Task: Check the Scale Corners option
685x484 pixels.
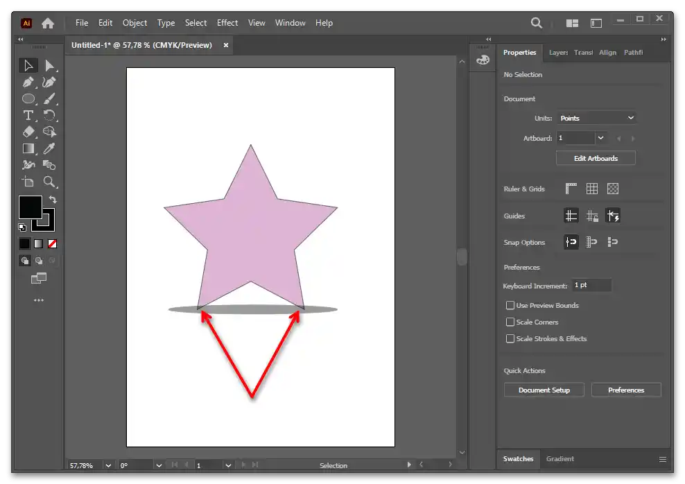Action: tap(510, 322)
